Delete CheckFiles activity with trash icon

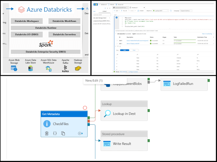47,133
